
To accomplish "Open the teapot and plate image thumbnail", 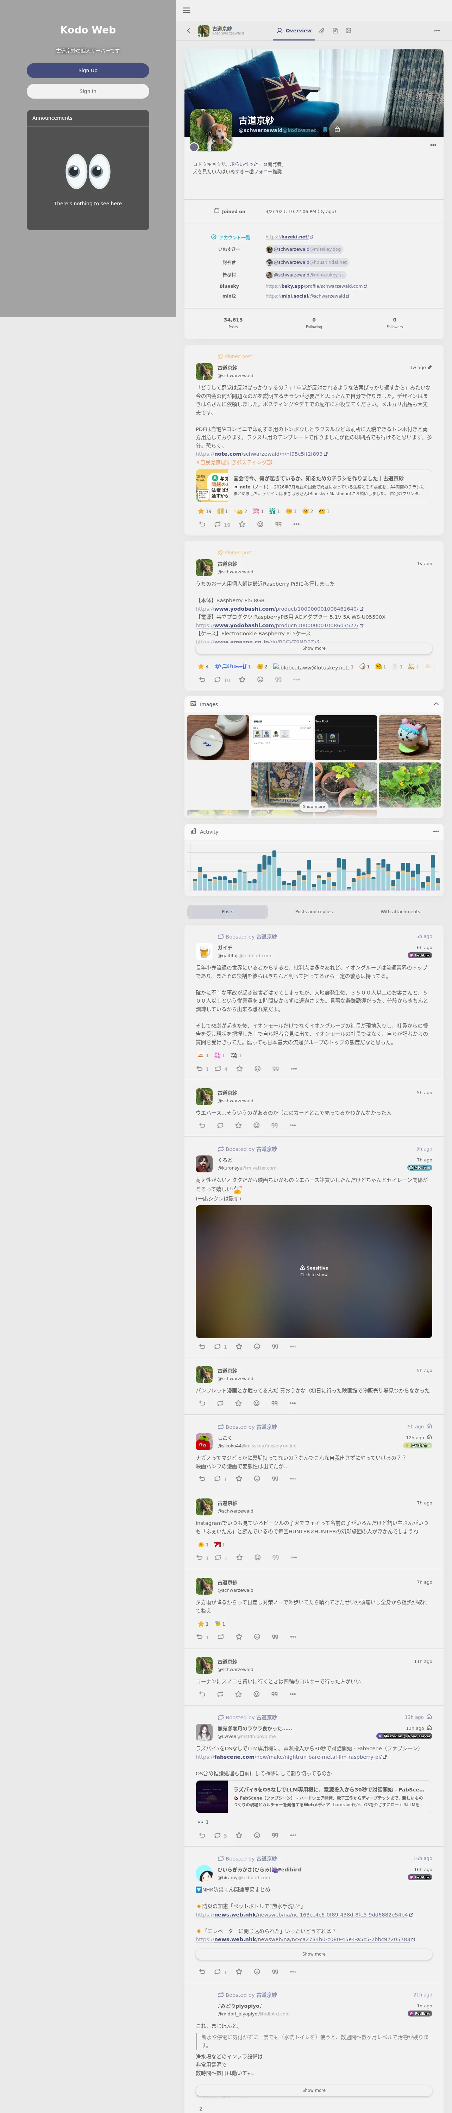I will point(218,737).
